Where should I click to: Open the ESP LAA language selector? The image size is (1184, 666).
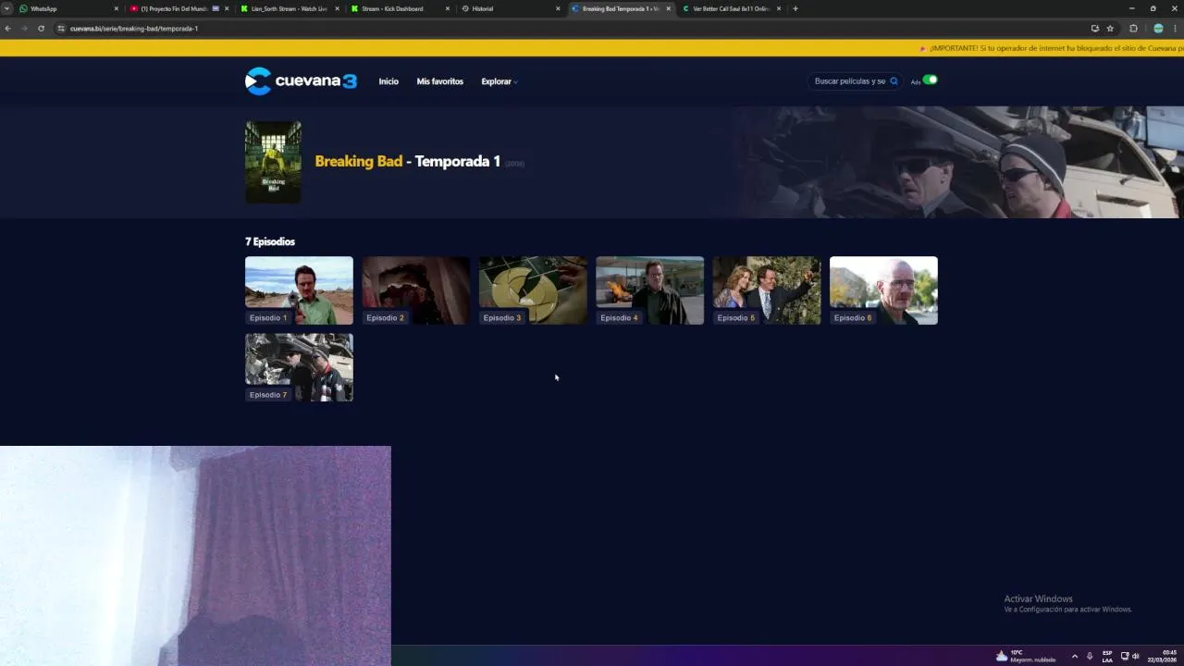pos(1107,656)
